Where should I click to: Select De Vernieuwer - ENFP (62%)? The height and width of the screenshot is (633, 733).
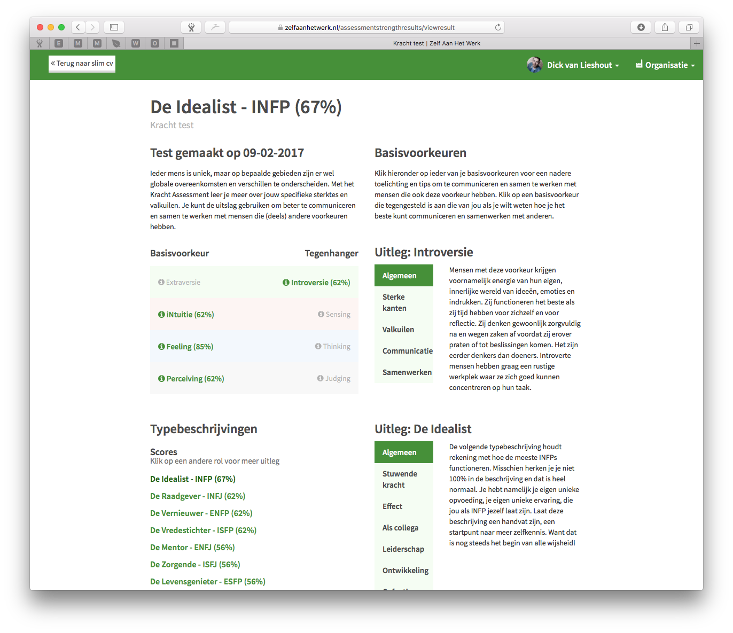201,513
